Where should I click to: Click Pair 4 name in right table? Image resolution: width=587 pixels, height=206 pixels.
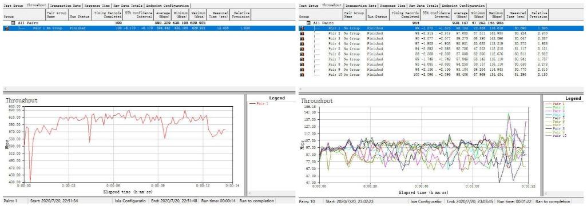click(x=334, y=44)
